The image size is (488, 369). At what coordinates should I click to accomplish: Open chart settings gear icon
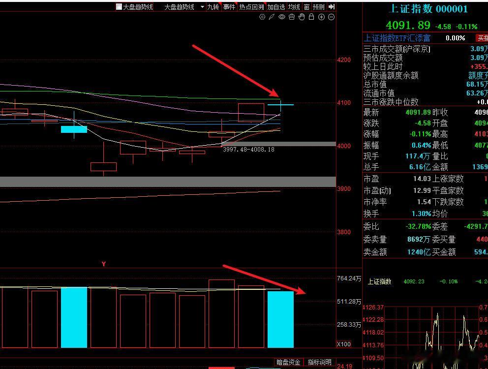coord(262,17)
